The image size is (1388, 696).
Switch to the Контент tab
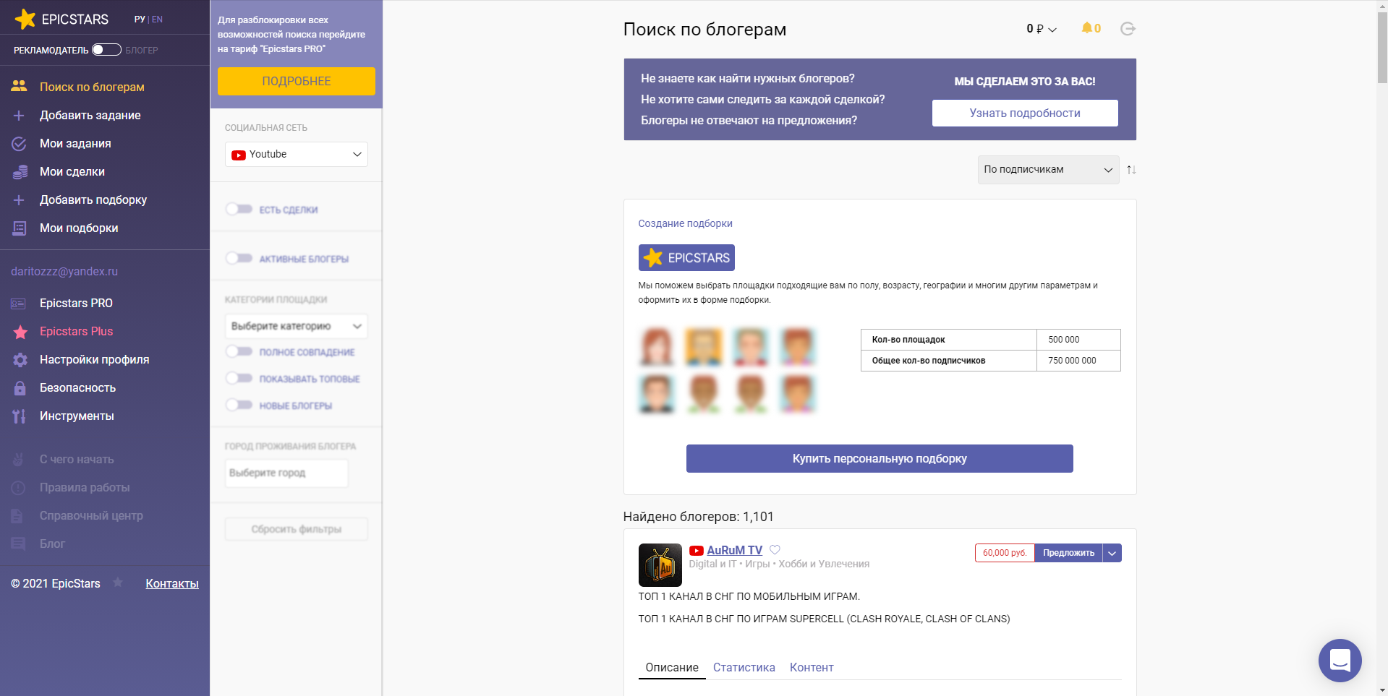(812, 668)
